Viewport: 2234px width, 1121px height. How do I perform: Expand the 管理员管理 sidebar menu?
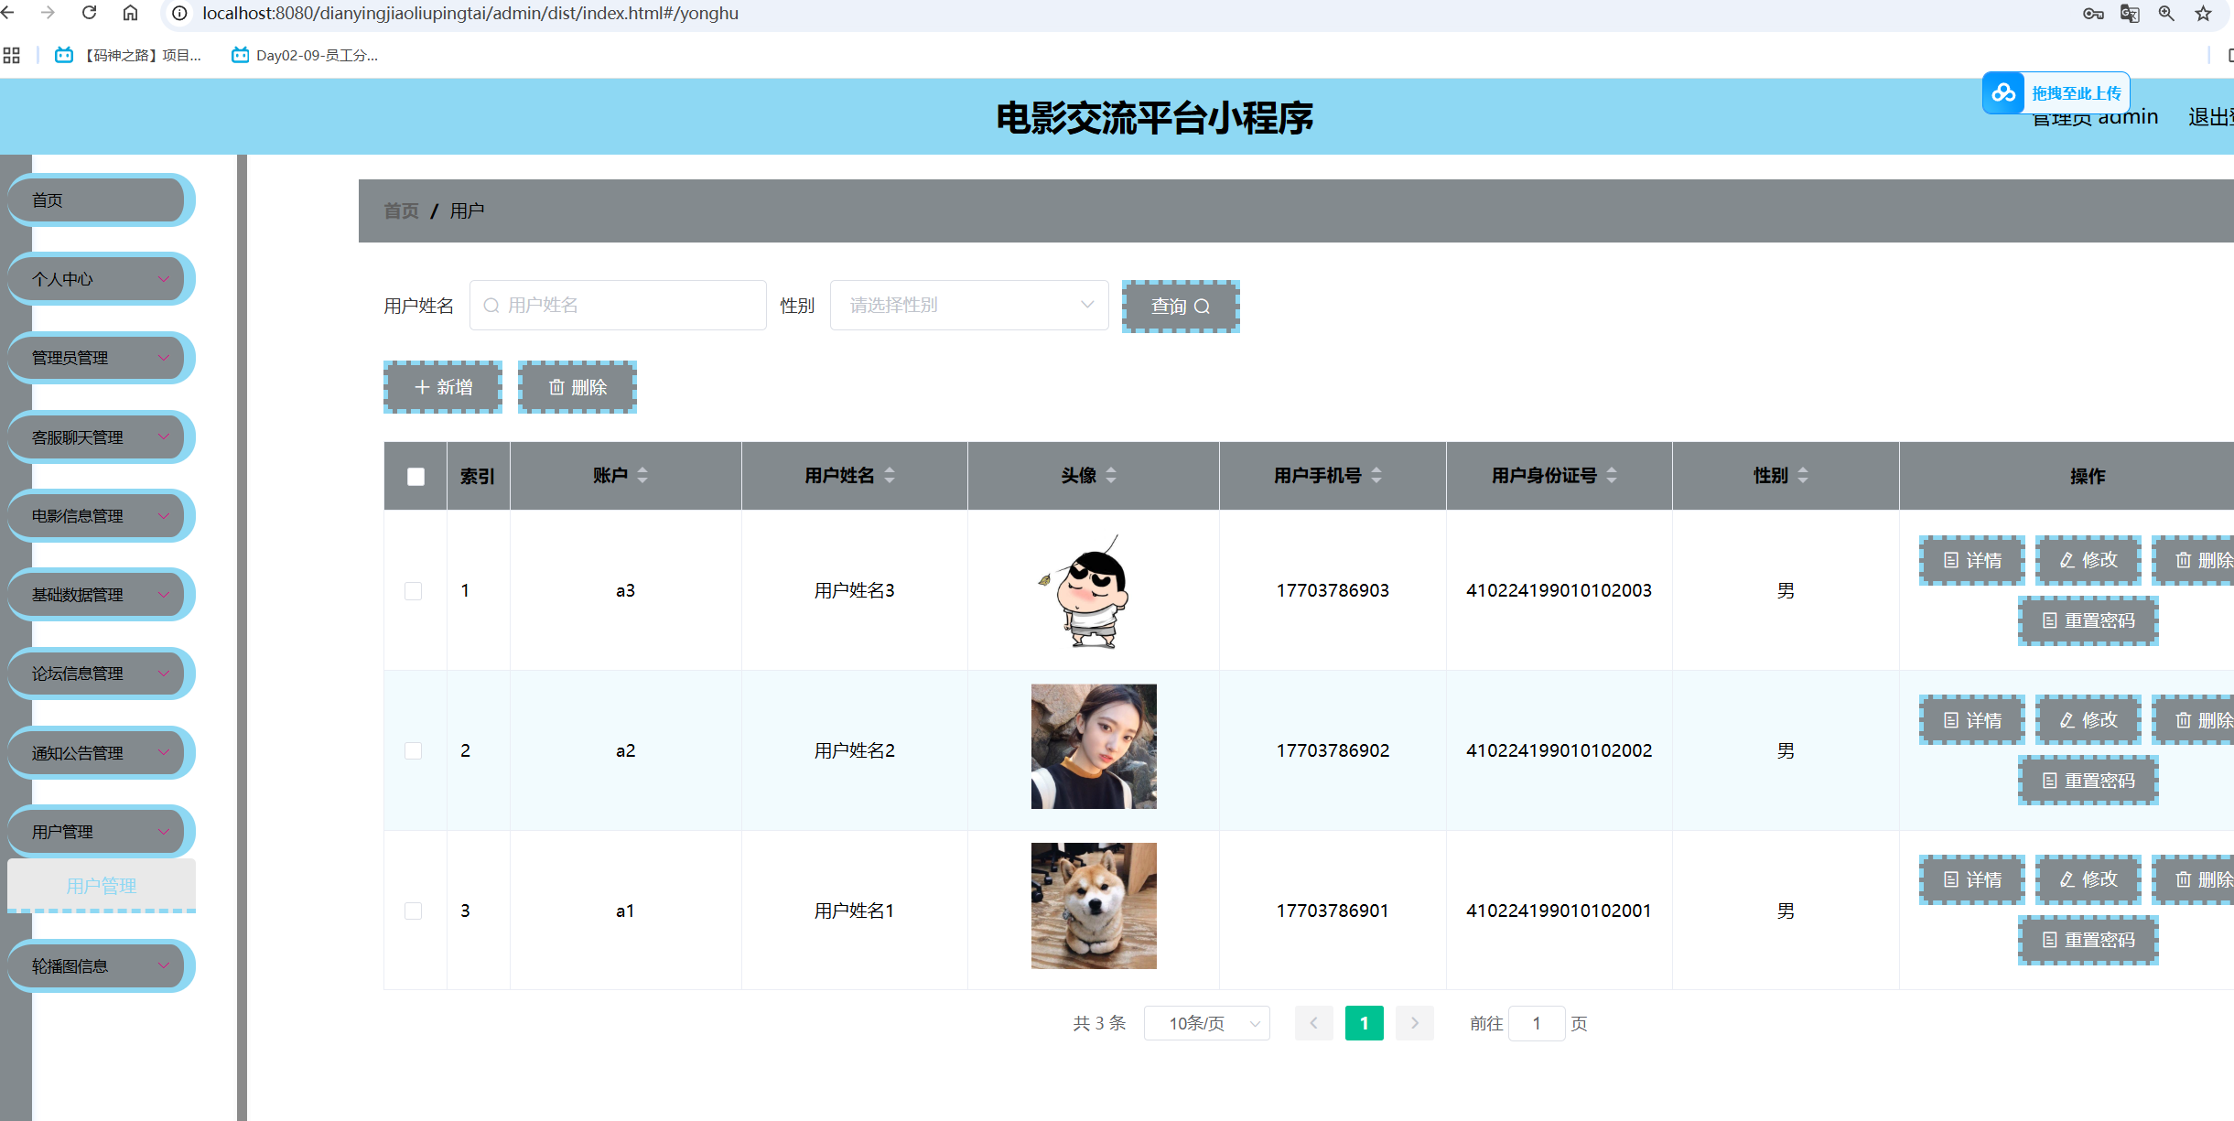101,358
